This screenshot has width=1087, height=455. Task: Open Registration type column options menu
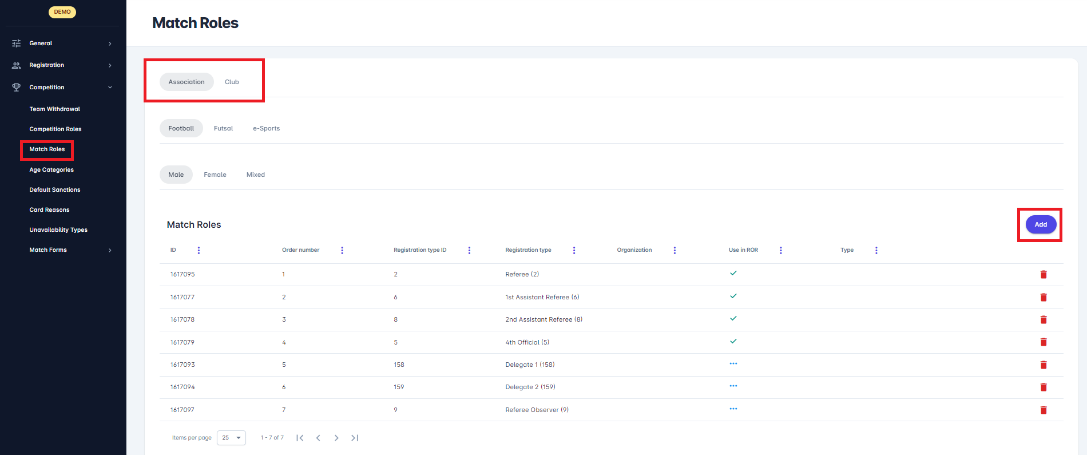point(574,250)
